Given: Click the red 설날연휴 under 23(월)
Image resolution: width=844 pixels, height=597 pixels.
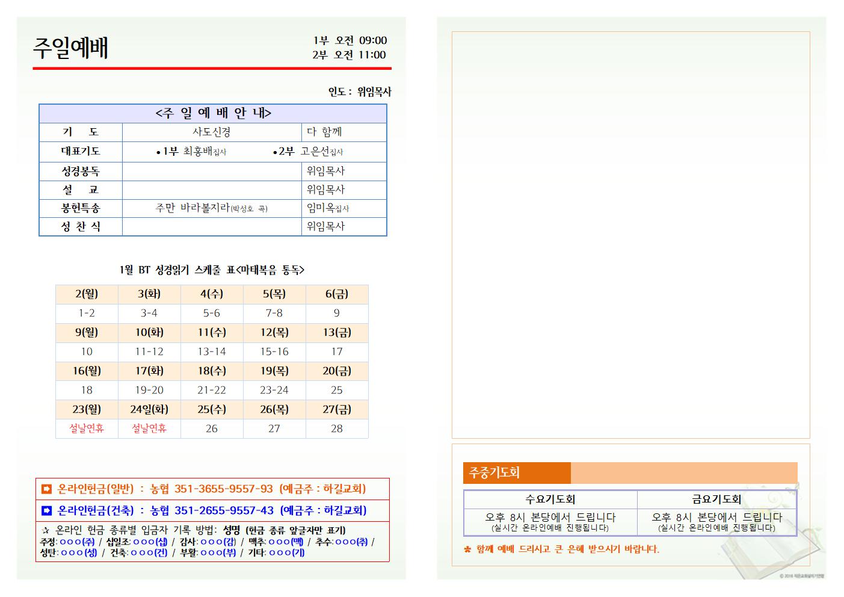Looking at the screenshot, I should pos(87,428).
